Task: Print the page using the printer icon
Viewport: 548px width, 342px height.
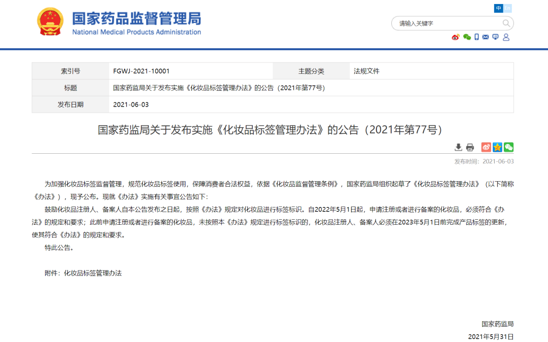Action: (470, 147)
